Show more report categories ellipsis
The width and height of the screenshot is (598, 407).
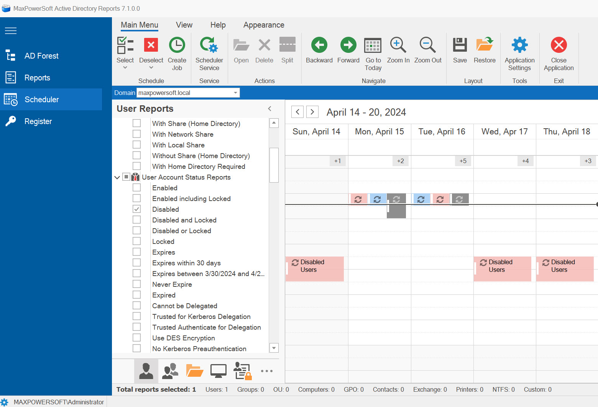coord(266,371)
